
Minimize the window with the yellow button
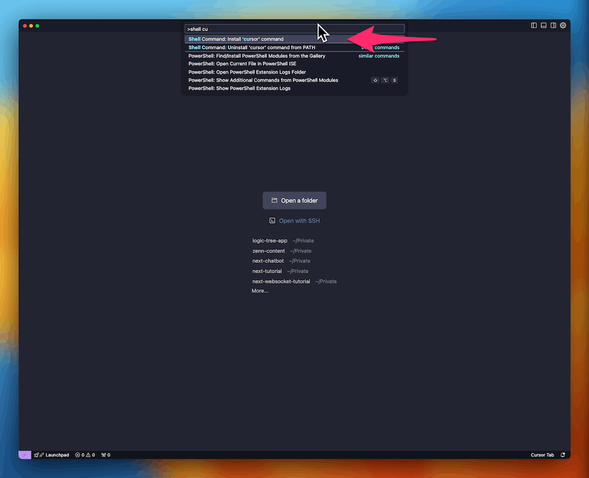point(31,25)
